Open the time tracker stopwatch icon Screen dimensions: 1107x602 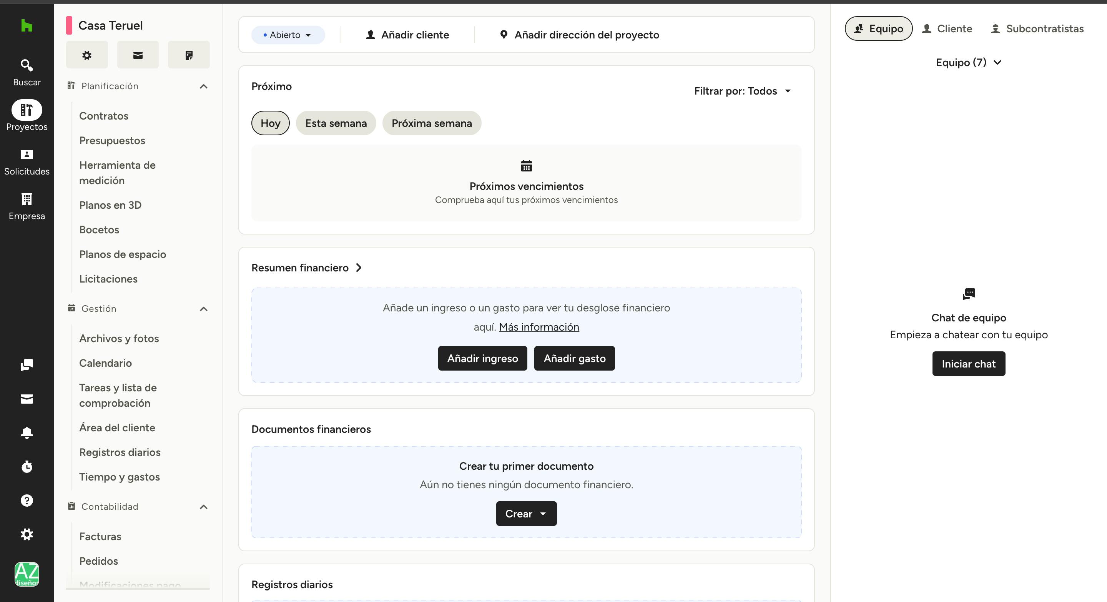point(27,466)
